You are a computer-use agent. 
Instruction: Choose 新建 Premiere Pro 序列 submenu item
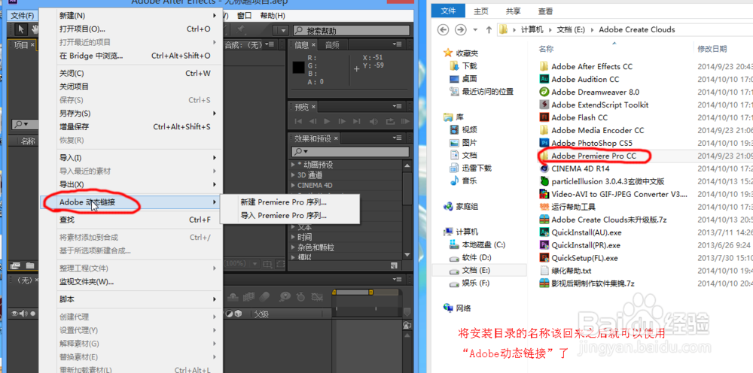tap(289, 202)
